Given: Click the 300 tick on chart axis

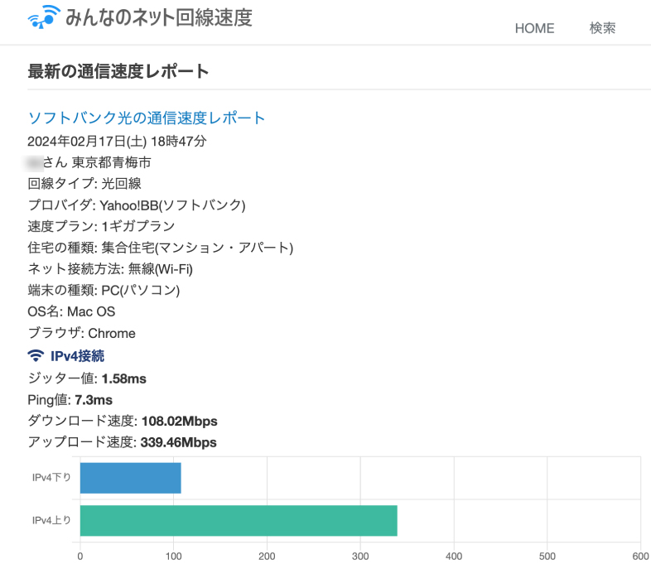Looking at the screenshot, I should click(x=360, y=556).
